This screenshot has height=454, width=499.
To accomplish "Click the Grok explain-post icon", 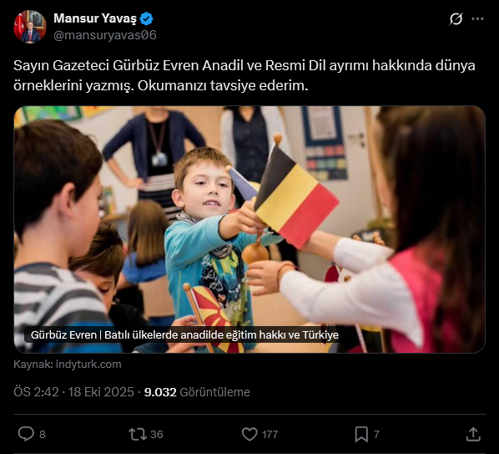I will click(456, 18).
